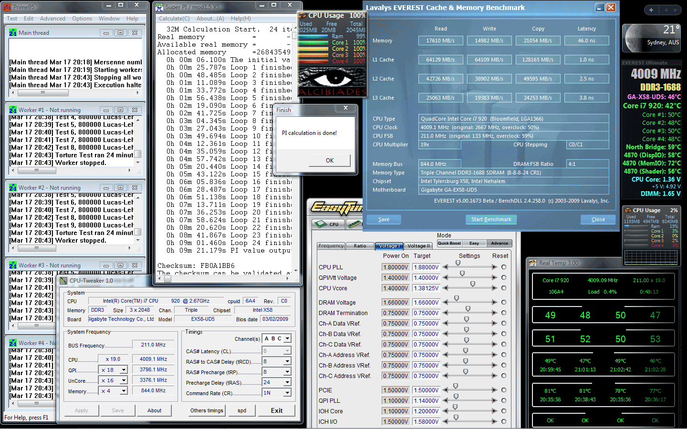The height and width of the screenshot is (429, 687).
Task: Open the Options menu in Prime95
Action: click(x=82, y=19)
